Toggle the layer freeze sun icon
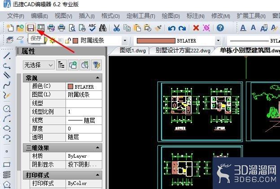The image size is (280, 189). pyautogui.click(x=52, y=41)
